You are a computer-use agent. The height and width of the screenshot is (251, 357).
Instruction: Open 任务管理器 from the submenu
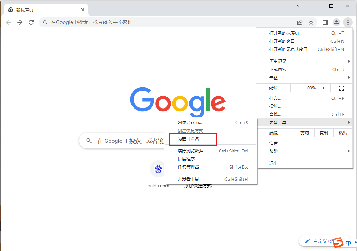click(211, 167)
